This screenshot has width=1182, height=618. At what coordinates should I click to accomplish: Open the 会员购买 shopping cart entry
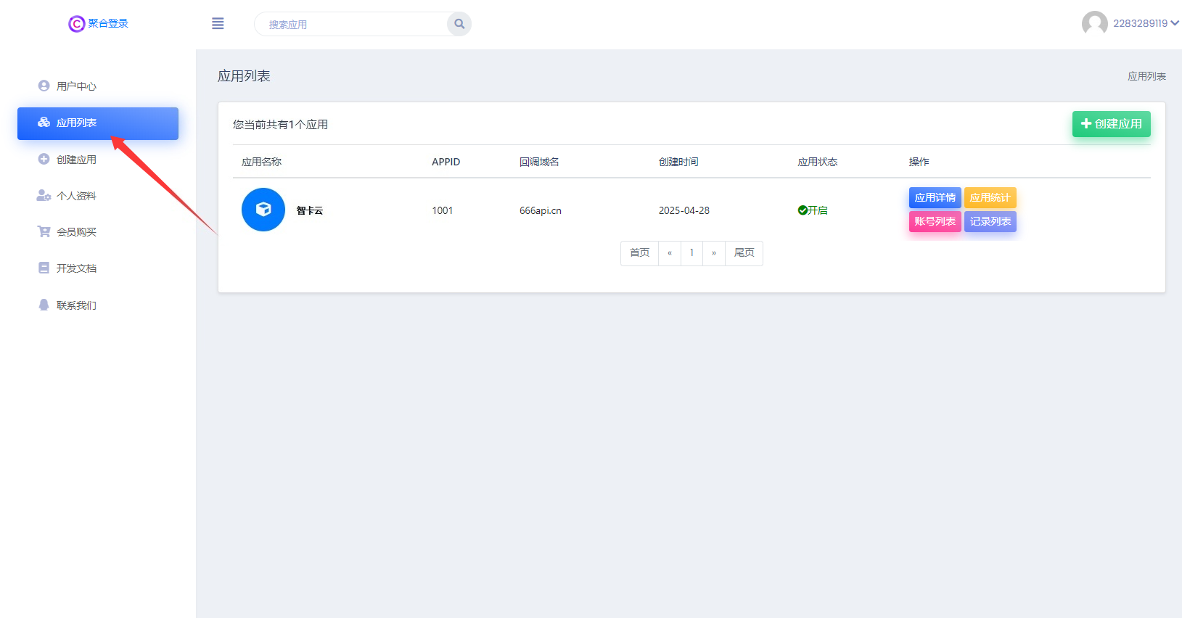tap(76, 232)
